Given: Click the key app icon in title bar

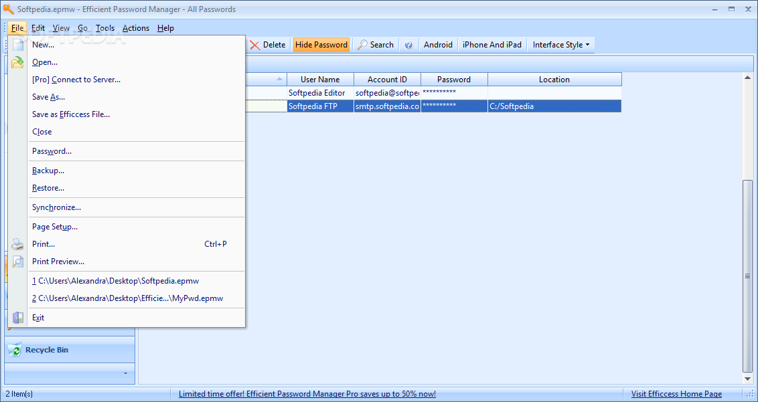Looking at the screenshot, I should point(8,9).
